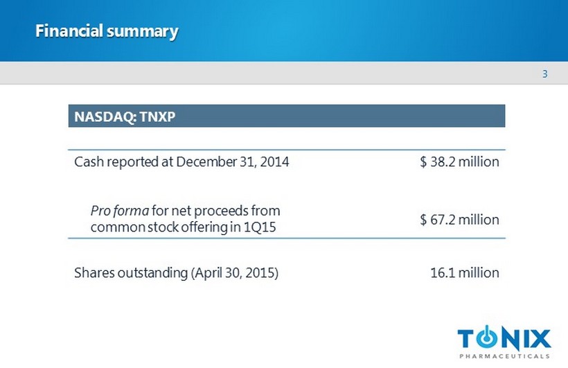Click "Cash reported at December 31, 2014" label
568x368 pixels.
point(181,162)
